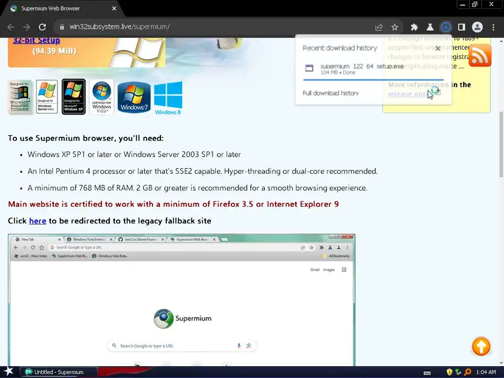
Task: Follow the "here" legacy fallback link
Action: tap(37, 221)
